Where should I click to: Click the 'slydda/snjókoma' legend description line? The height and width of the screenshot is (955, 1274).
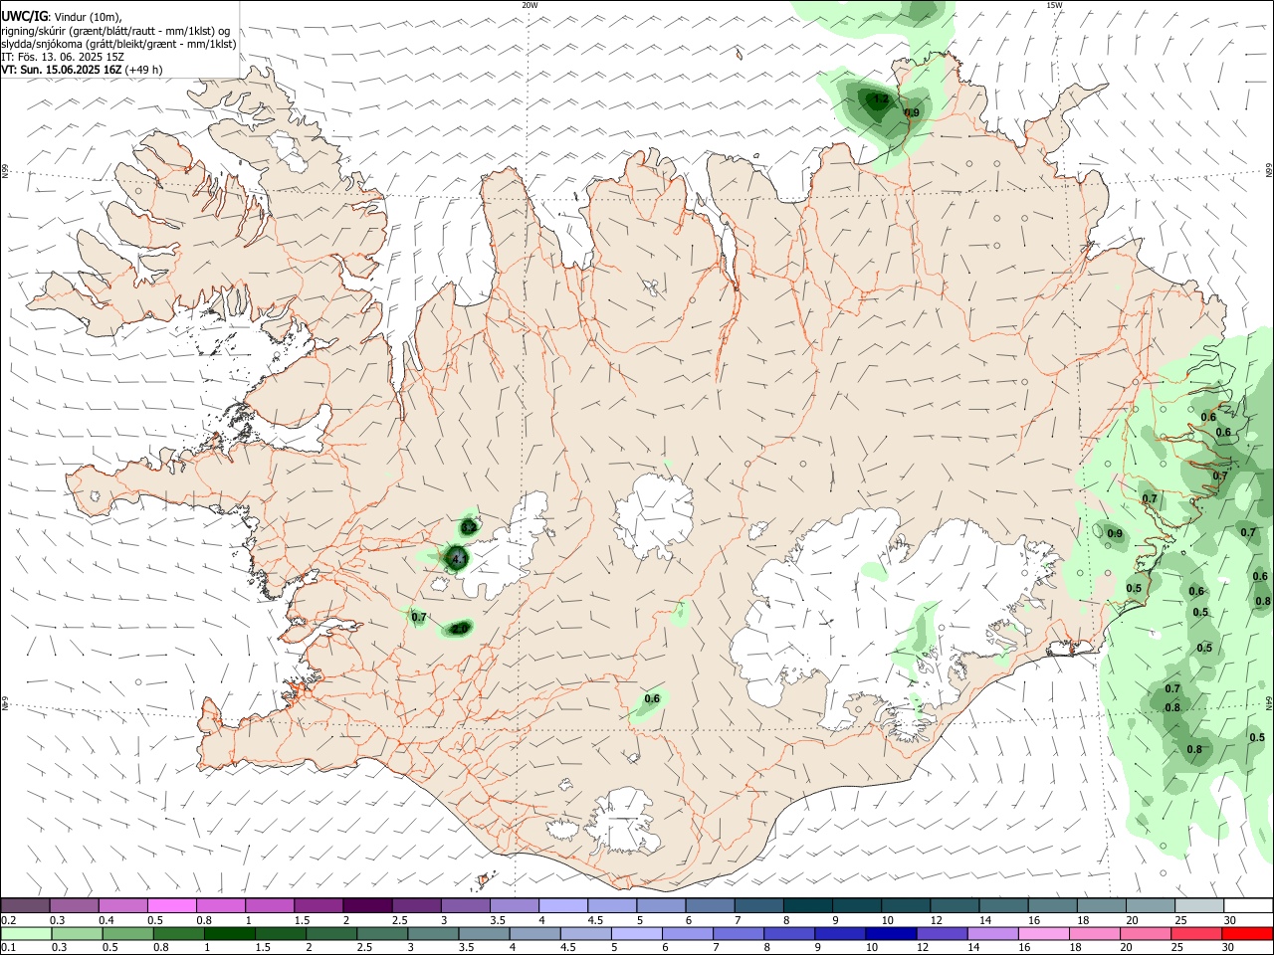click(x=118, y=44)
